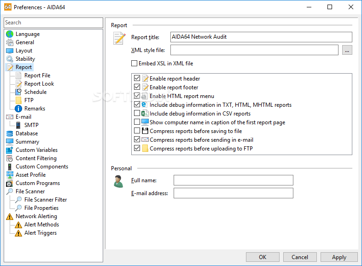The width and height of the screenshot is (362, 266).
Task: Click the Asset Profile network icon
Action: (x=10, y=175)
